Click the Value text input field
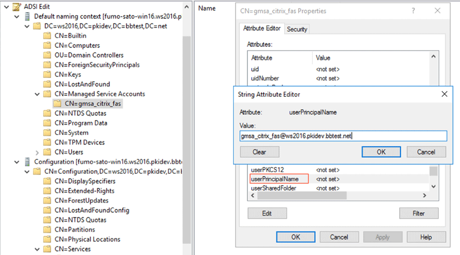The width and height of the screenshot is (460, 255). 343,136
